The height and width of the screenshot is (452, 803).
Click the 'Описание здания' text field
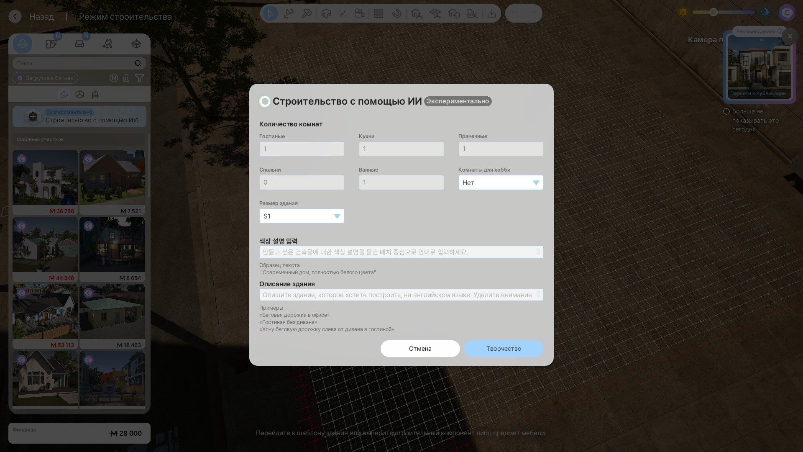(398, 295)
